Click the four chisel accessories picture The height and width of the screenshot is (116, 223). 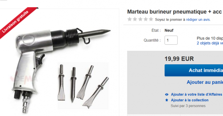coord(83,86)
